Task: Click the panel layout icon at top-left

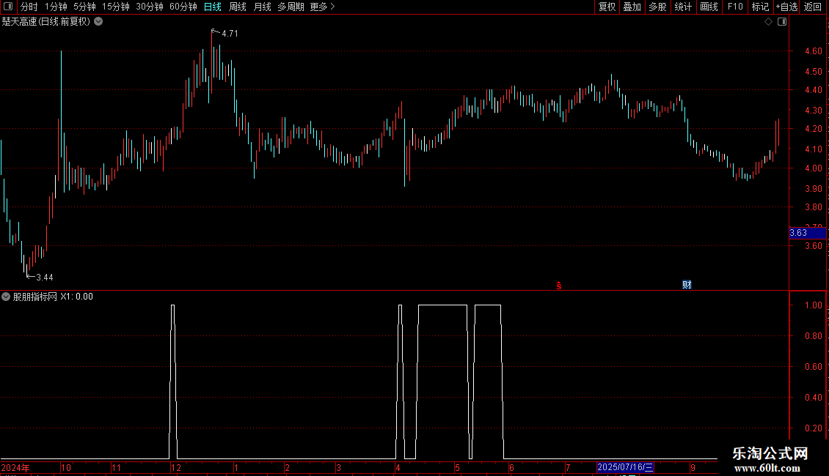Action: pos(8,7)
